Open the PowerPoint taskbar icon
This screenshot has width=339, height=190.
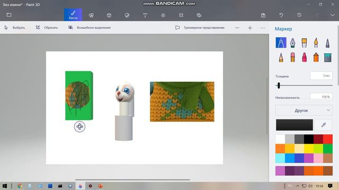[100, 186]
